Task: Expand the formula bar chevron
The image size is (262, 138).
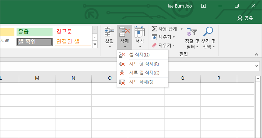Action: [x=257, y=66]
